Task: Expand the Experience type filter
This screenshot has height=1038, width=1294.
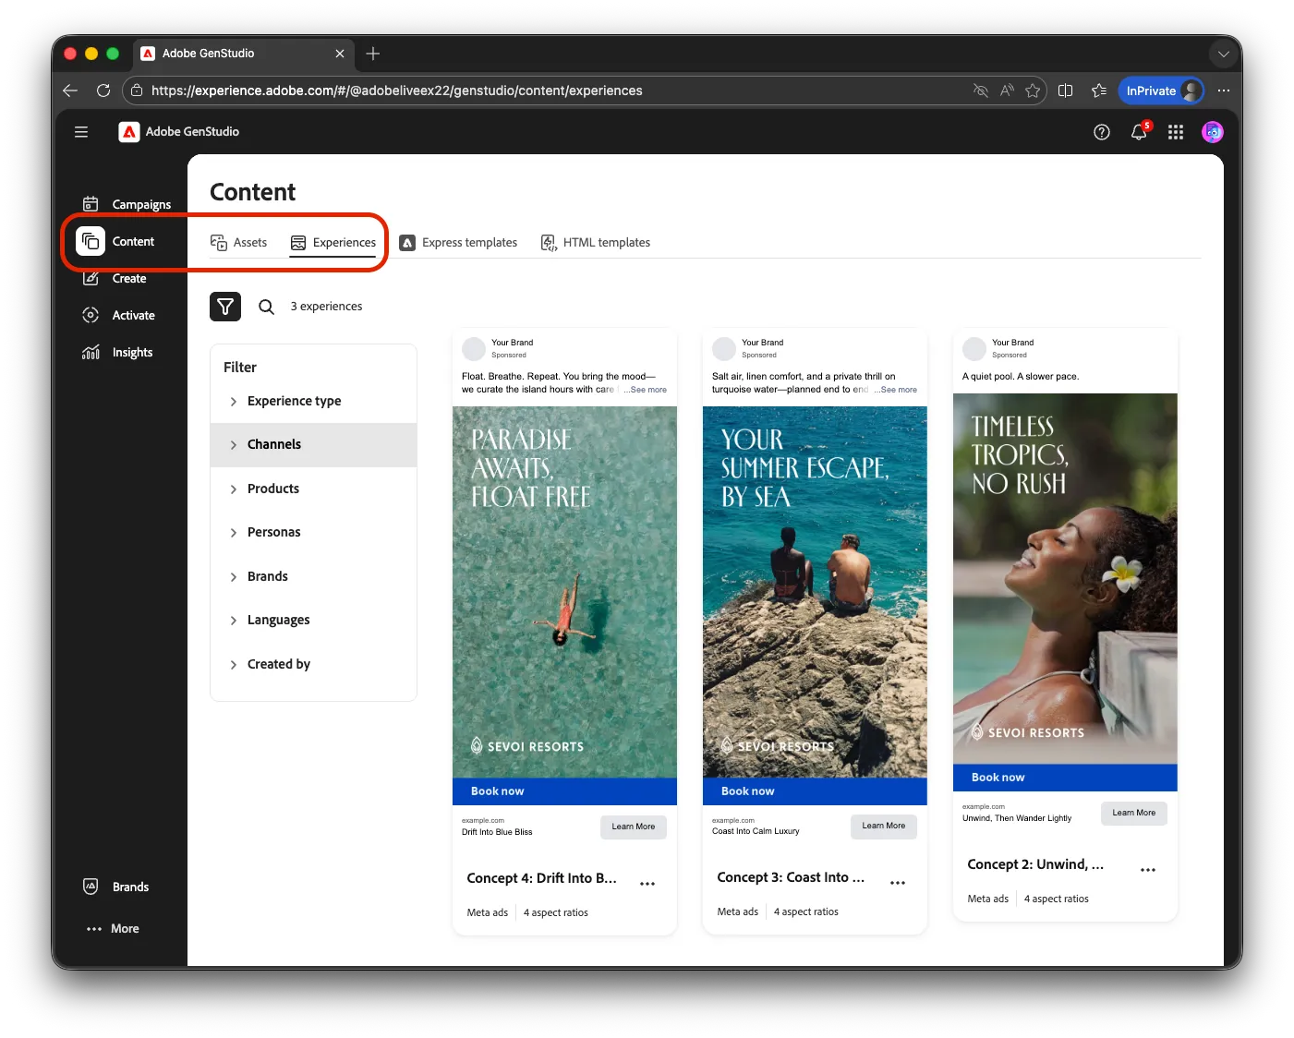Action: click(314, 401)
